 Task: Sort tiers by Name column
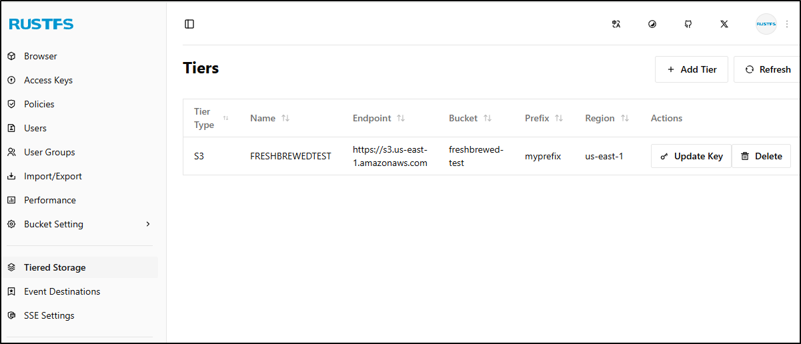click(x=285, y=118)
